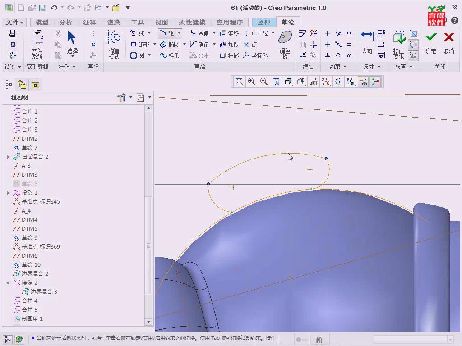The height and width of the screenshot is (346, 462).
Task: Click the model tree scrollbar down arrow
Action: point(148,322)
